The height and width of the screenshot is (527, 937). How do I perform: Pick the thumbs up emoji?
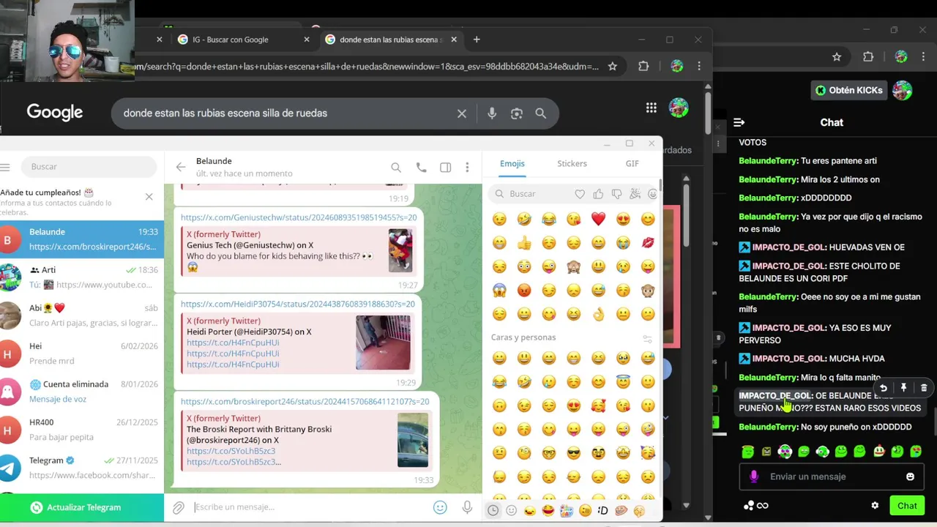tap(524, 243)
